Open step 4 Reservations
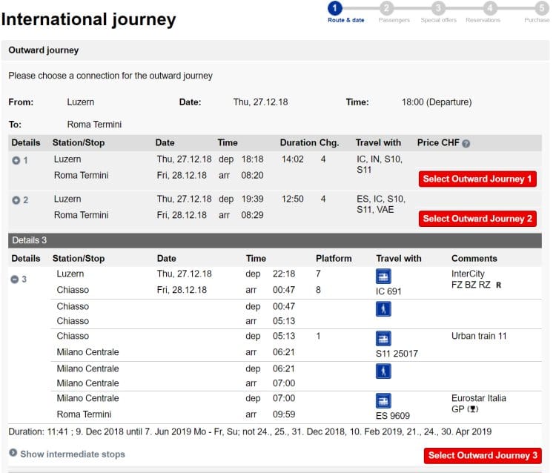This screenshot has width=556, height=473. click(490, 8)
